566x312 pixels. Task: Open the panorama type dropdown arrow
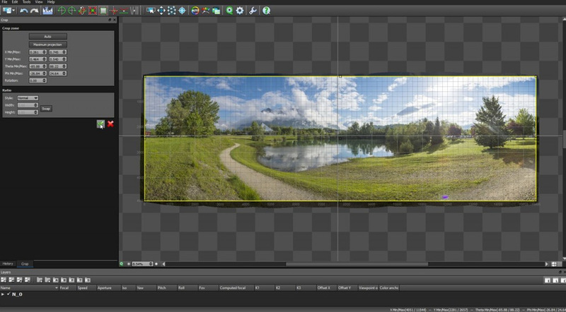pyautogui.click(x=14, y=11)
